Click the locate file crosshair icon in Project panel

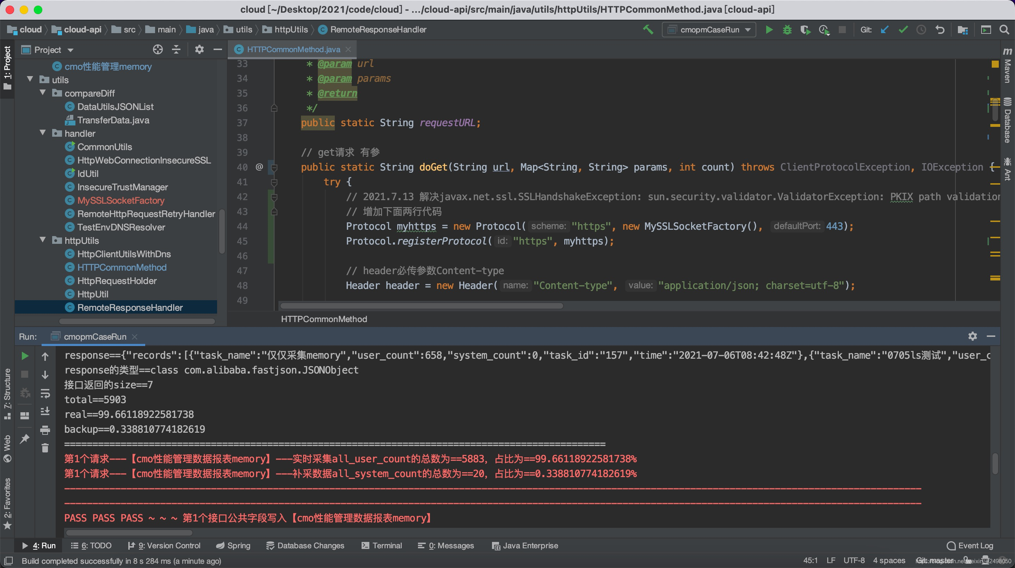158,50
